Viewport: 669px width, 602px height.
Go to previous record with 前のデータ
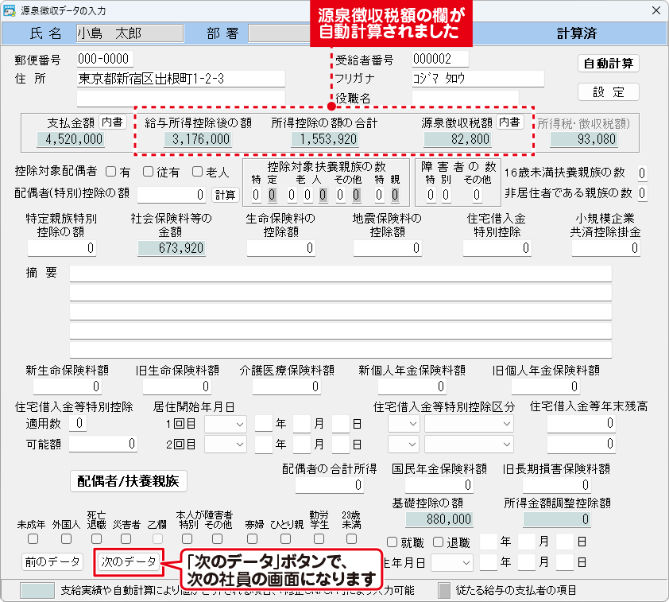[52, 561]
